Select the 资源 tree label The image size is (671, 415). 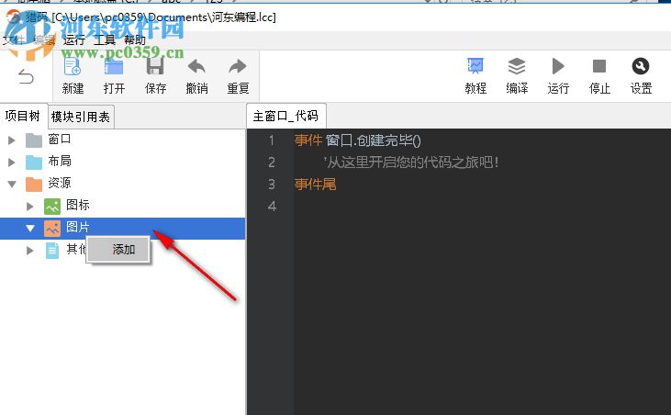[x=60, y=183]
